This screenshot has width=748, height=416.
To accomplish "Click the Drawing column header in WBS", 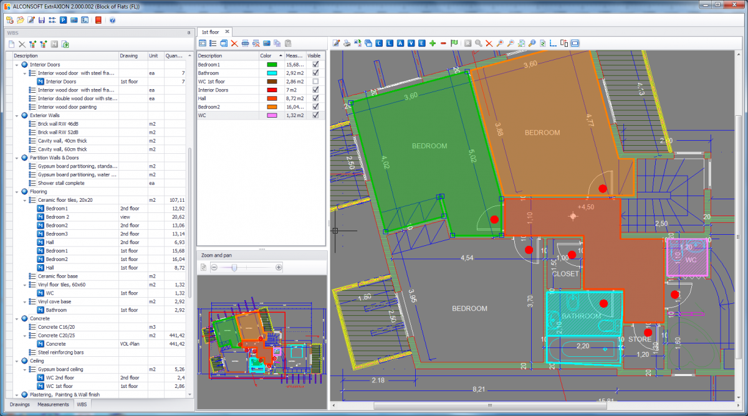I will (x=133, y=55).
